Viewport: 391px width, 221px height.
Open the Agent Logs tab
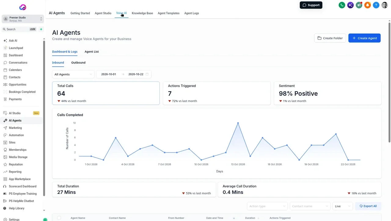click(x=192, y=13)
